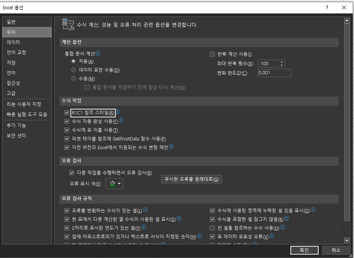Click info icon beside 오류를 반환하는 수식이 있는 셀

pyautogui.click(x=146, y=210)
